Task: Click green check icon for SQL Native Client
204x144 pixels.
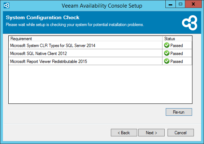Action: click(167, 53)
